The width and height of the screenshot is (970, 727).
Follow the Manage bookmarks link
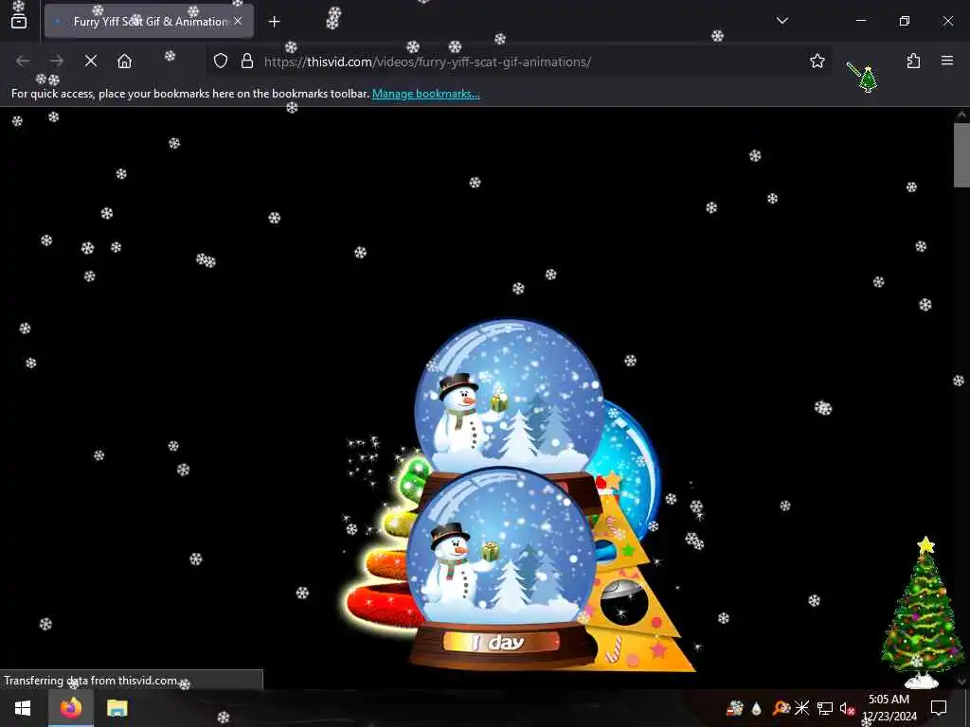[425, 94]
